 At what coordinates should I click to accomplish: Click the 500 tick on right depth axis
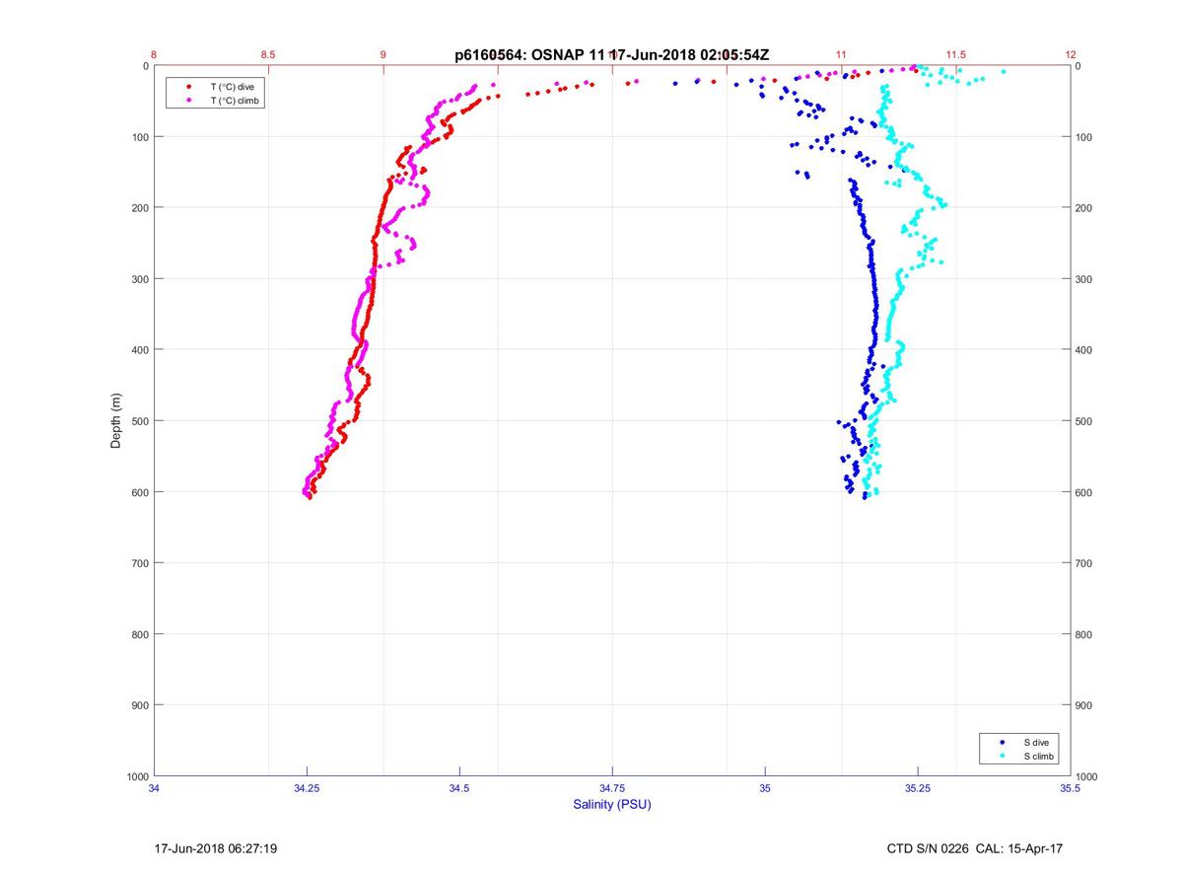1085,421
